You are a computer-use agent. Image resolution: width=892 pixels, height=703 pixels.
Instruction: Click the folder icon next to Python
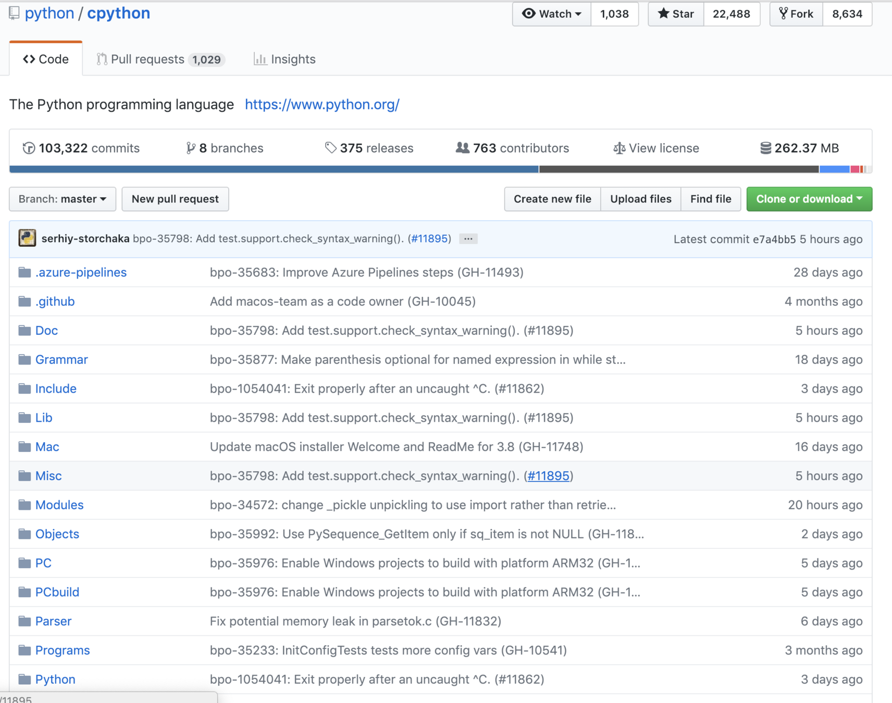24,680
